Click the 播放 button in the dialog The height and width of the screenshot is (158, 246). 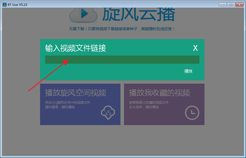[188, 71]
